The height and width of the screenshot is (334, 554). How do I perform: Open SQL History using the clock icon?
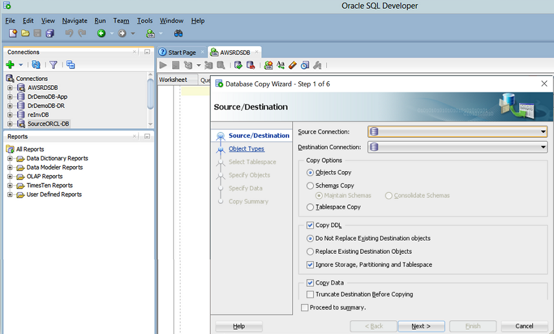coord(305,65)
